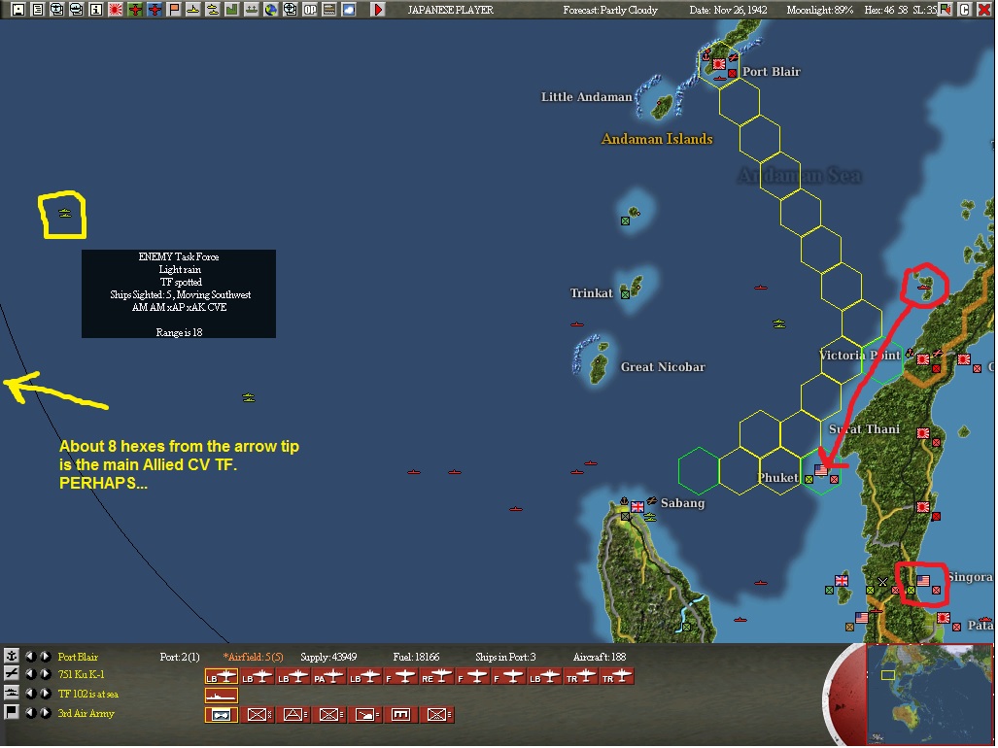Image resolution: width=998 pixels, height=748 pixels.
Task: Select the first TR transport aircraft unit icon
Action: pos(580,677)
